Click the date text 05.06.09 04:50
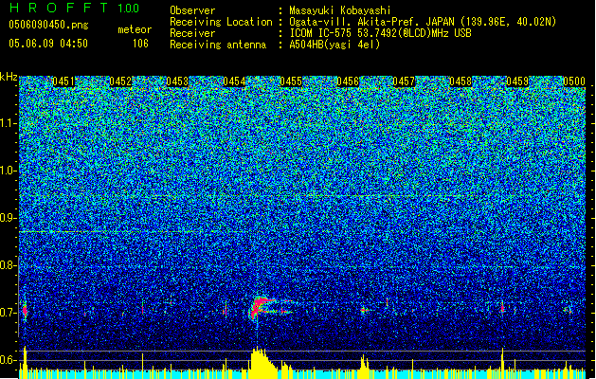Image resolution: width=596 pixels, height=379 pixels. [x=48, y=44]
